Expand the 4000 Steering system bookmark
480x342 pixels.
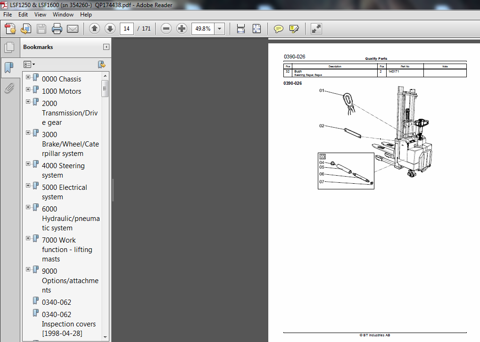click(x=28, y=163)
